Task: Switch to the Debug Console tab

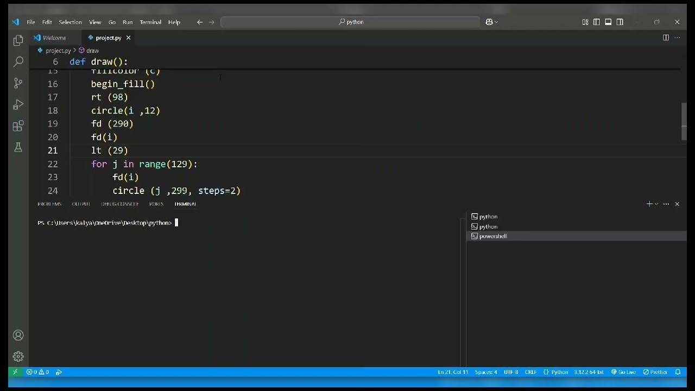Action: (119, 204)
